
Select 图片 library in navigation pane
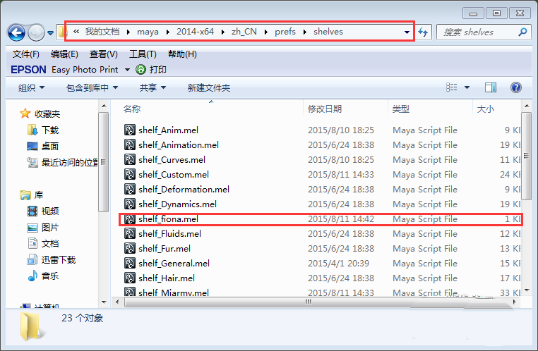click(x=43, y=228)
